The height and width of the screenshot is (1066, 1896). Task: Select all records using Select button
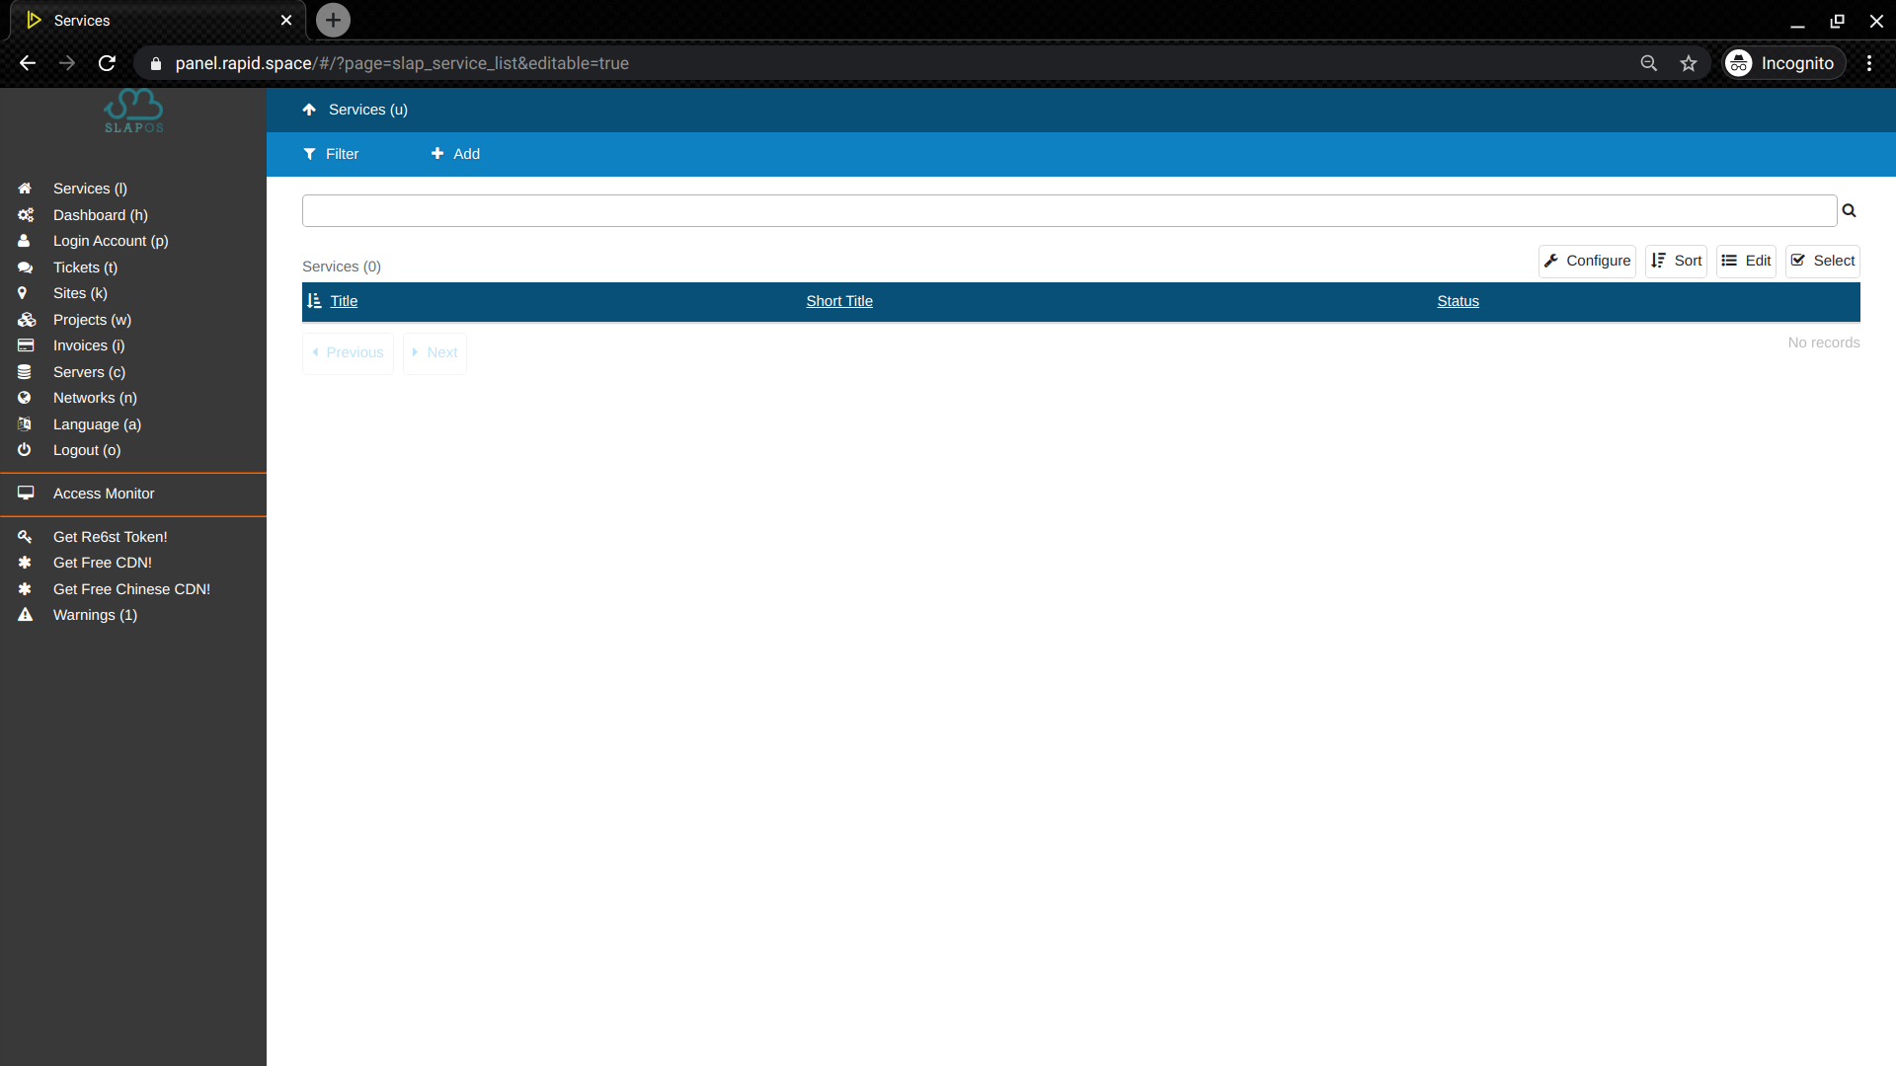[x=1823, y=261]
